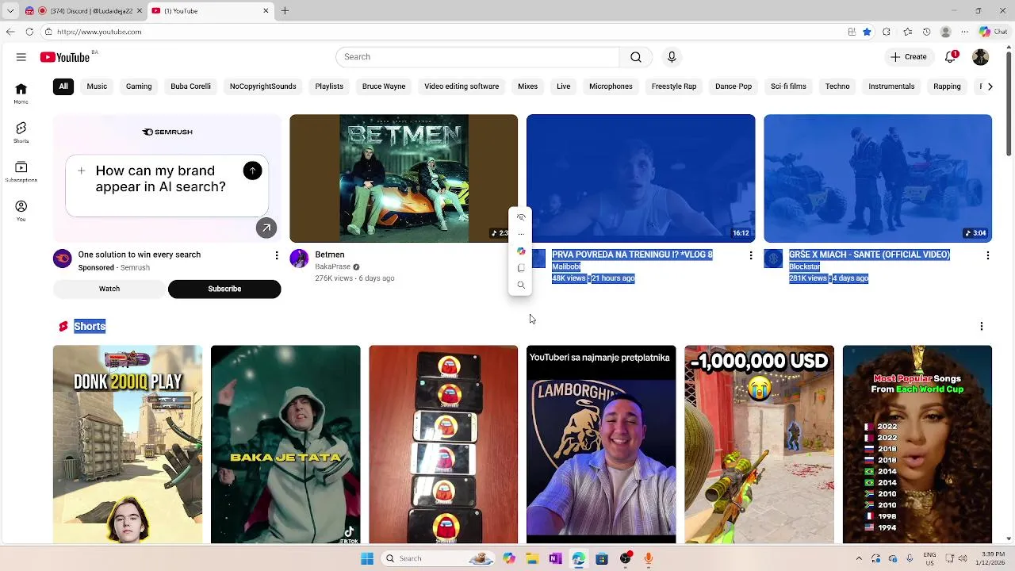
Task: Open the DONK 200IQ PLAY short
Action: [x=128, y=444]
